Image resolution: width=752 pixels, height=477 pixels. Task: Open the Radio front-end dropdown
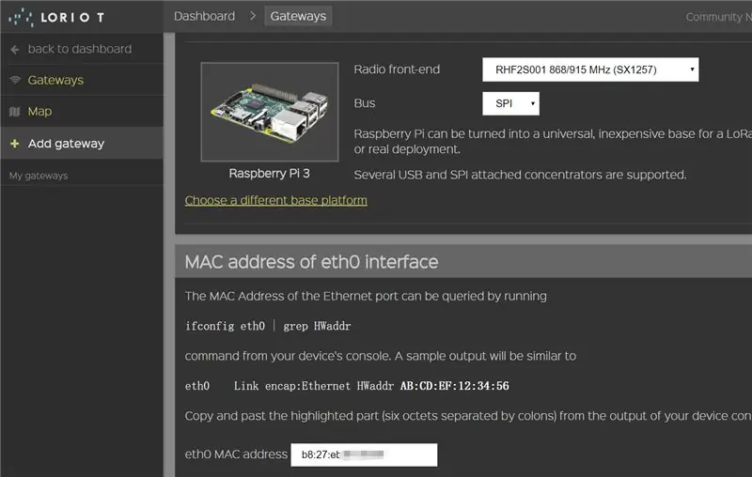pos(590,69)
